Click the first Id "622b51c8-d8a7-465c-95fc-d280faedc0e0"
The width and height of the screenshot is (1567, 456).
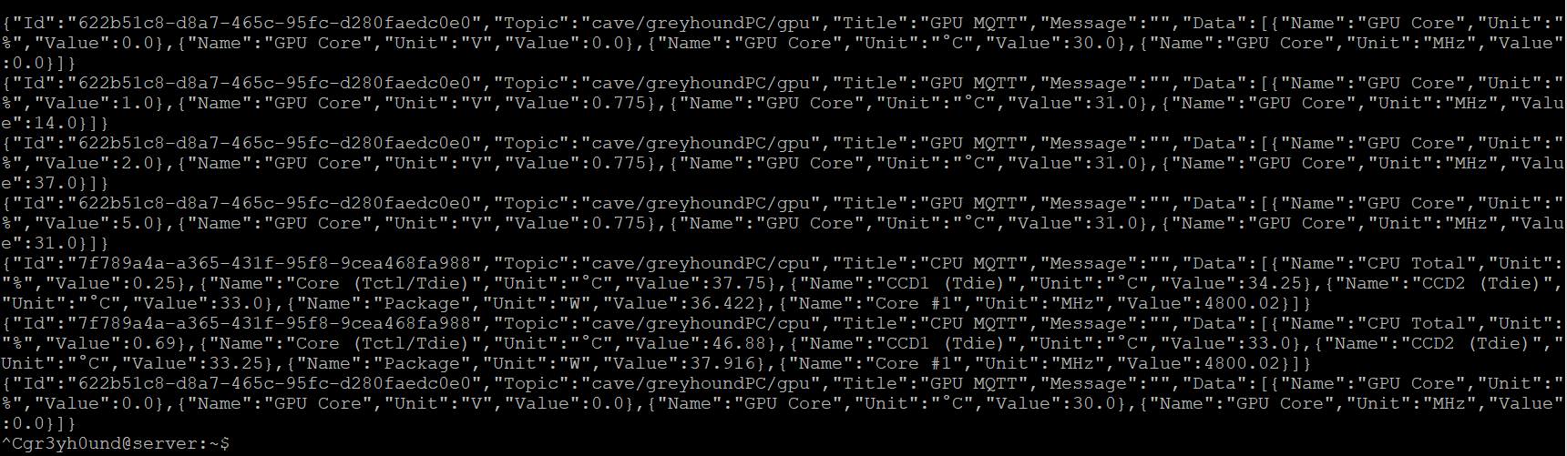click(x=275, y=23)
